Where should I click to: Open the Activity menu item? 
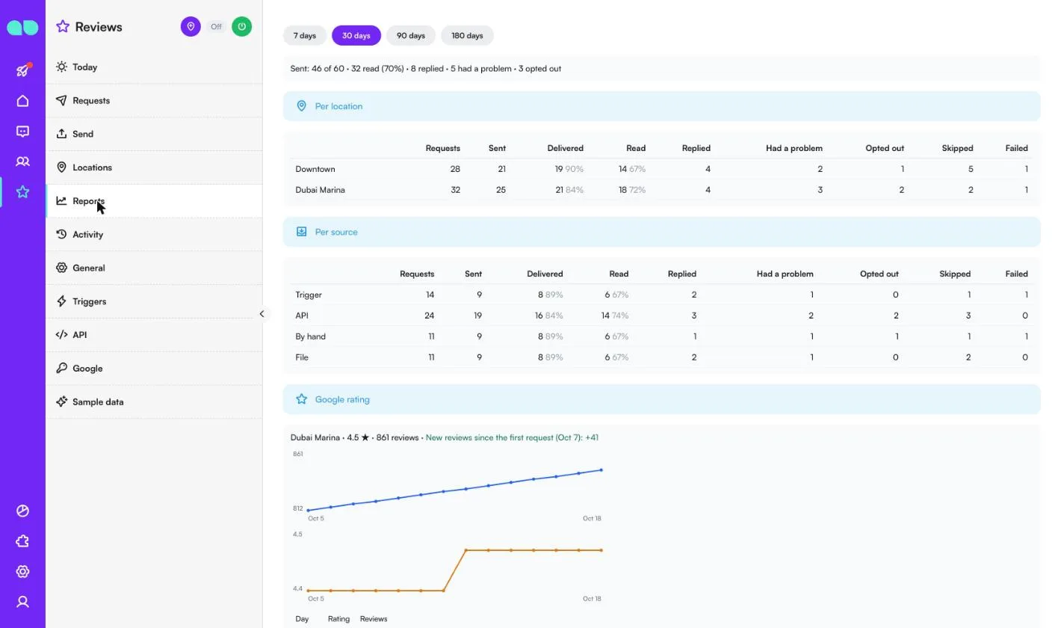(154, 235)
